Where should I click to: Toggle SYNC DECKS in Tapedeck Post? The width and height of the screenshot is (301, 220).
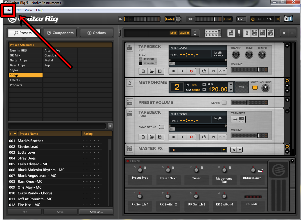(x=162, y=127)
